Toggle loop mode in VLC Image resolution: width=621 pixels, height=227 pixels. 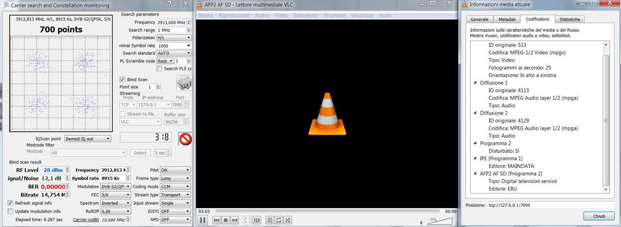coord(279,220)
